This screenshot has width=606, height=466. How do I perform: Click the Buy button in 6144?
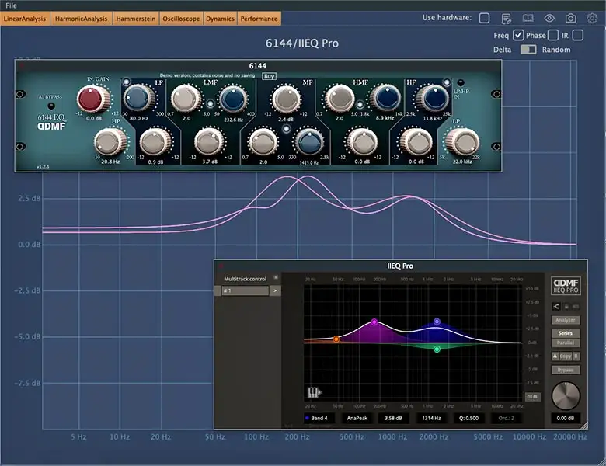coord(269,76)
